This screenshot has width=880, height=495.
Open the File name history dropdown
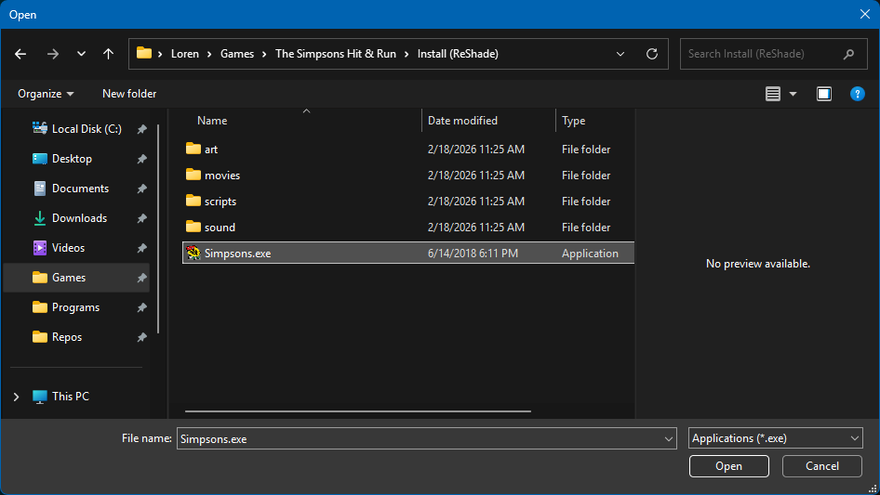point(669,438)
